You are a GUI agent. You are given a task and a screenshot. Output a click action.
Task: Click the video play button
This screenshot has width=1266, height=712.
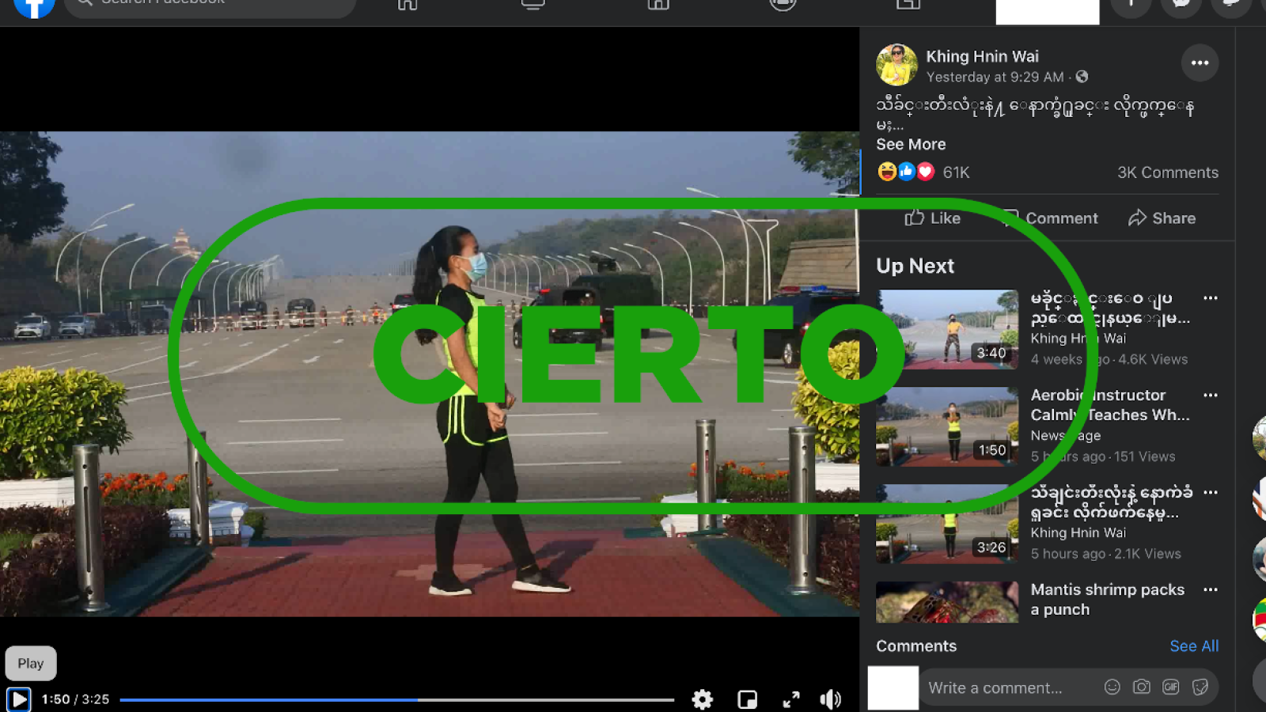[x=19, y=699]
